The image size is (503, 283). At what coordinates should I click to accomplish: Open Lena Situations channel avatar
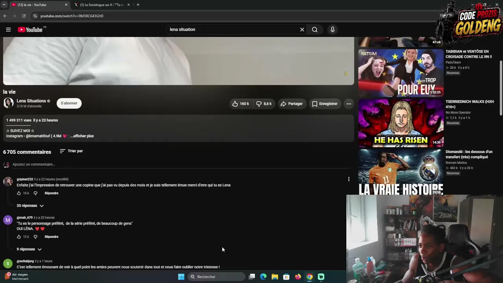(x=8, y=103)
